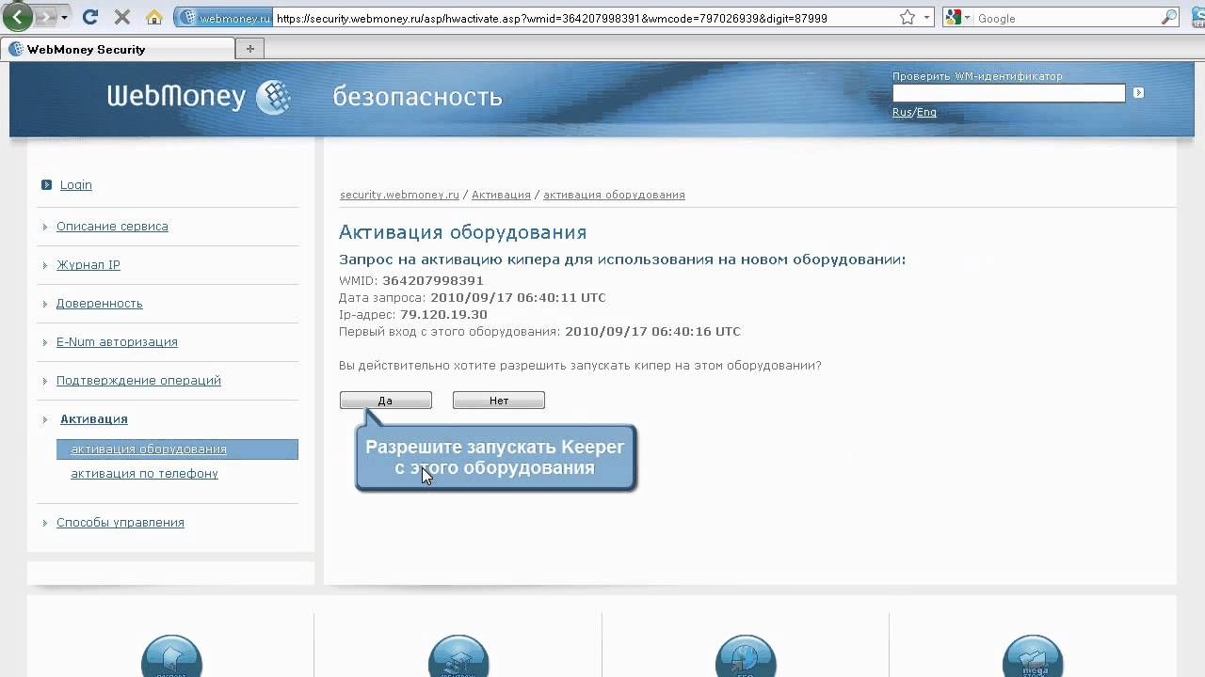
Task: Click the second round footer icon
Action: point(458,656)
